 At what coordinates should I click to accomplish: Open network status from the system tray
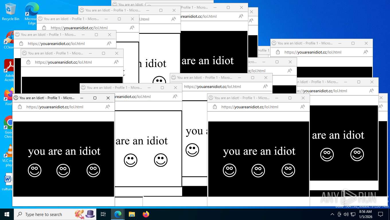pyautogui.click(x=353, y=214)
